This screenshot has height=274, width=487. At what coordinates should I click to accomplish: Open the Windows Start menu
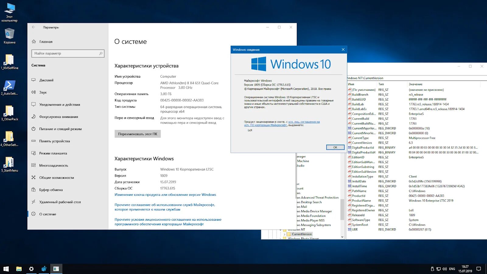coord(6,269)
